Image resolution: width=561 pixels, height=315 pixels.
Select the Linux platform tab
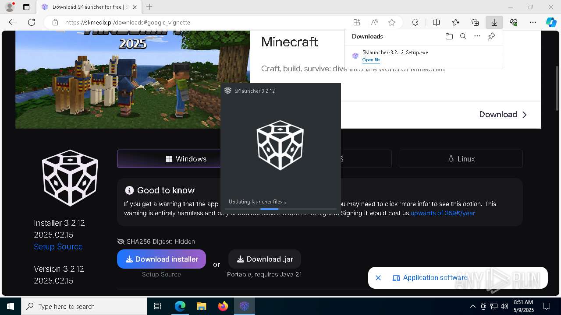[461, 159]
